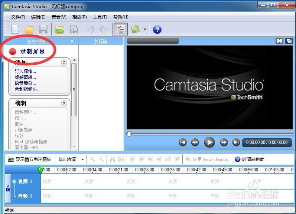Click grayed Flash 测验与摘要... entry
The height and width of the screenshot is (214, 296).
click(x=33, y=142)
